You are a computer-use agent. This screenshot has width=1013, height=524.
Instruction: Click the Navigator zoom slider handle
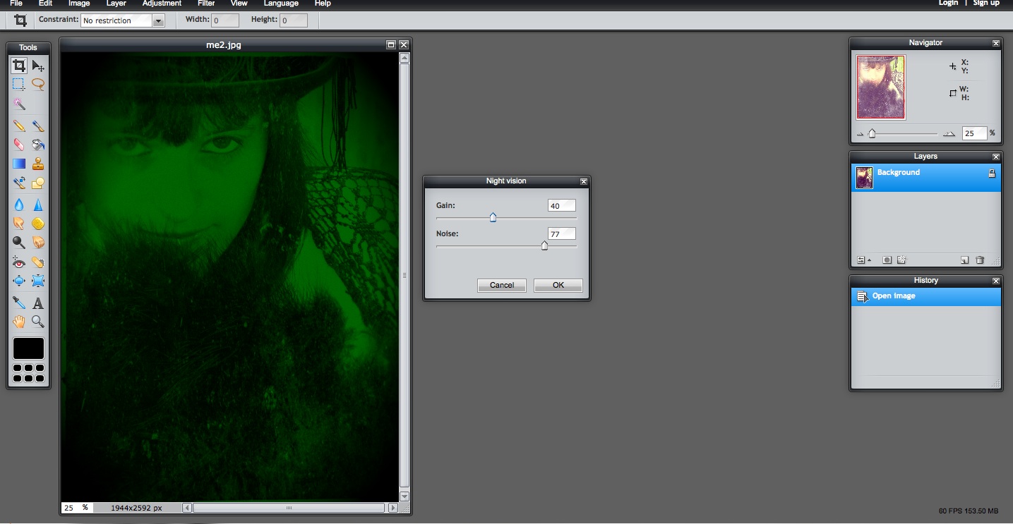(872, 133)
